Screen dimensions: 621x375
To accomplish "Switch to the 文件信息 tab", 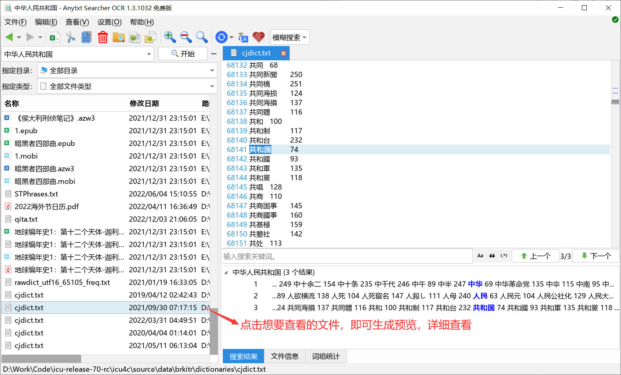I will (284, 356).
